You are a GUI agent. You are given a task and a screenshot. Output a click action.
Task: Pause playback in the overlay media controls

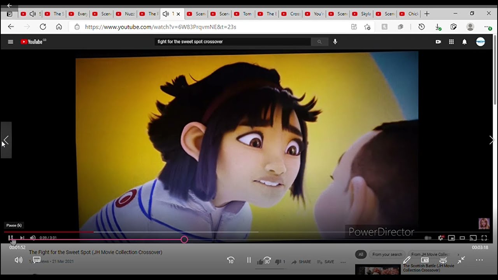(249, 260)
